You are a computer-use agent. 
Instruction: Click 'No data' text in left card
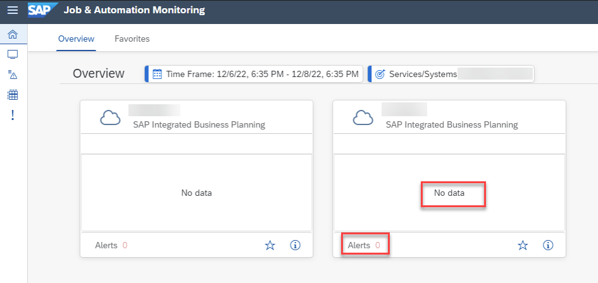[x=196, y=193]
